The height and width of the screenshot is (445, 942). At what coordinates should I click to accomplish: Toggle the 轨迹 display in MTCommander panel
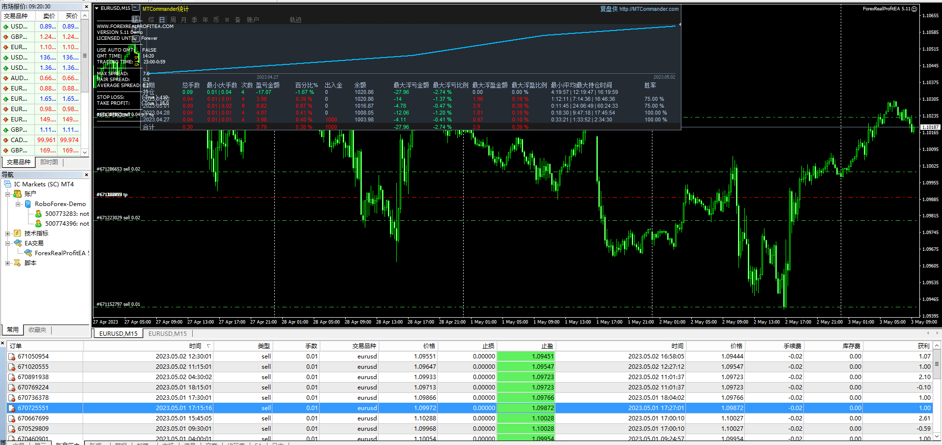pos(295,20)
